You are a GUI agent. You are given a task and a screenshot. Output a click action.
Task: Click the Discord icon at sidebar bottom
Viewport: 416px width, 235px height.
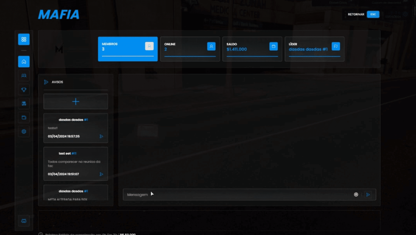24,221
